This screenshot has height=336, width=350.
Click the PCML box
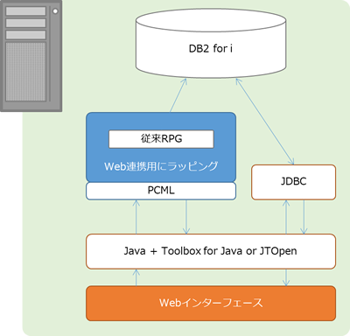click(161, 191)
